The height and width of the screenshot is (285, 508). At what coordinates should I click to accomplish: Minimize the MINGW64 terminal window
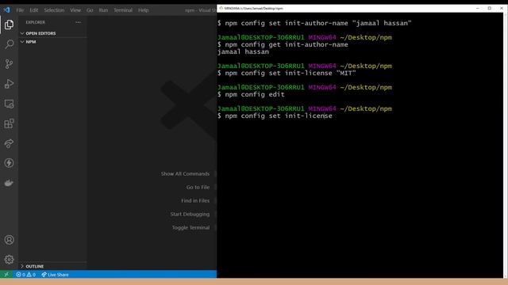coord(478,9)
